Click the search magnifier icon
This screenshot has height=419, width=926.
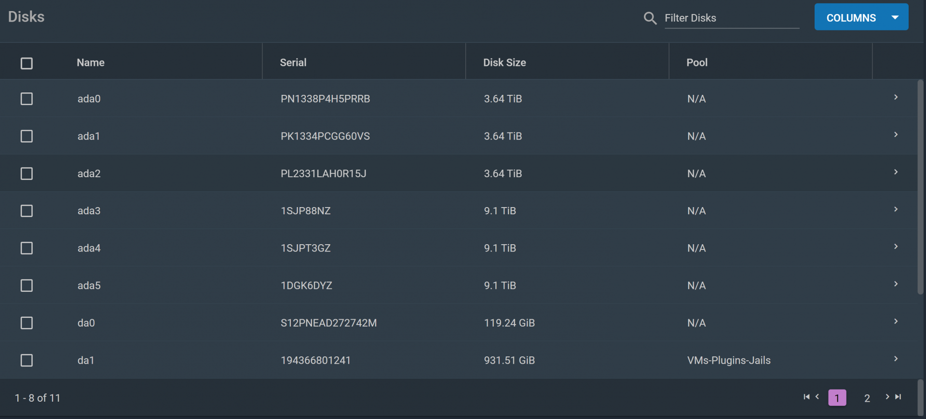pos(650,18)
